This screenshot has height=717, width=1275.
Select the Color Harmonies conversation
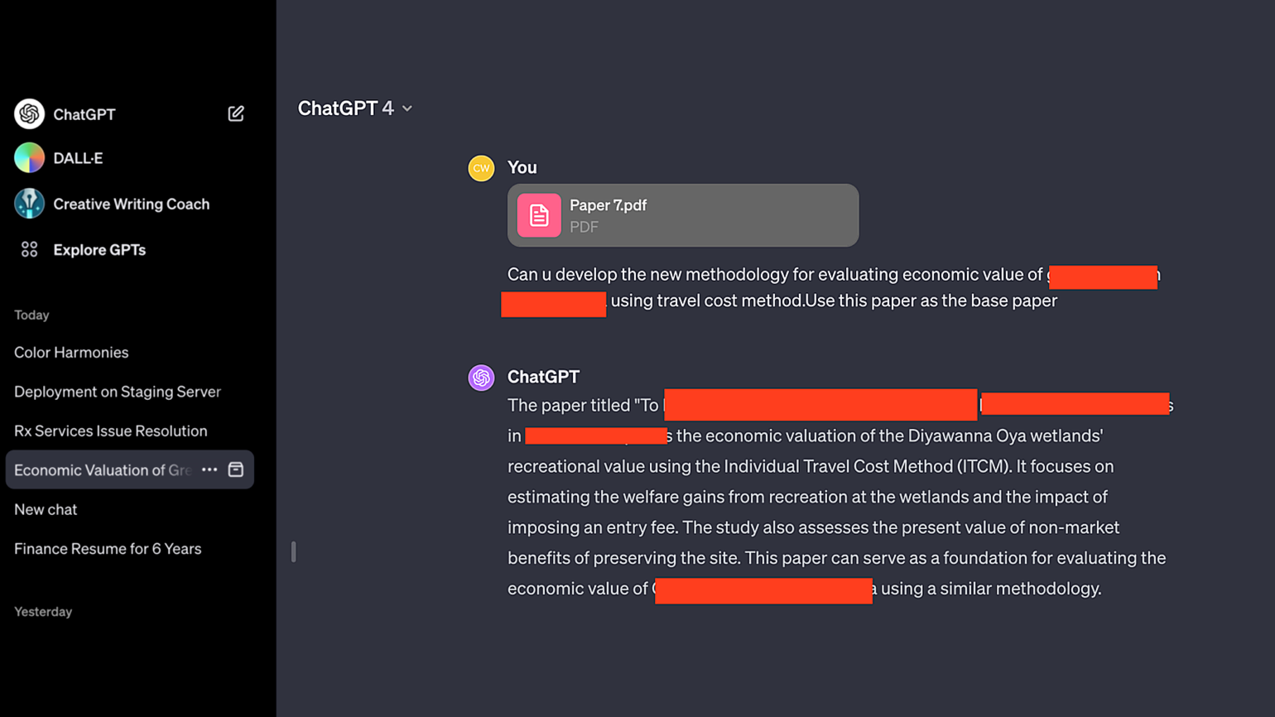coord(70,352)
